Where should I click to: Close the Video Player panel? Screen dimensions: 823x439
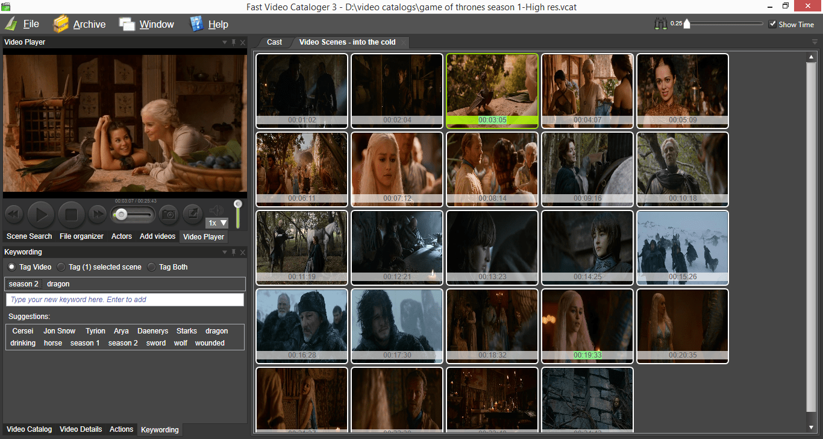coord(242,42)
